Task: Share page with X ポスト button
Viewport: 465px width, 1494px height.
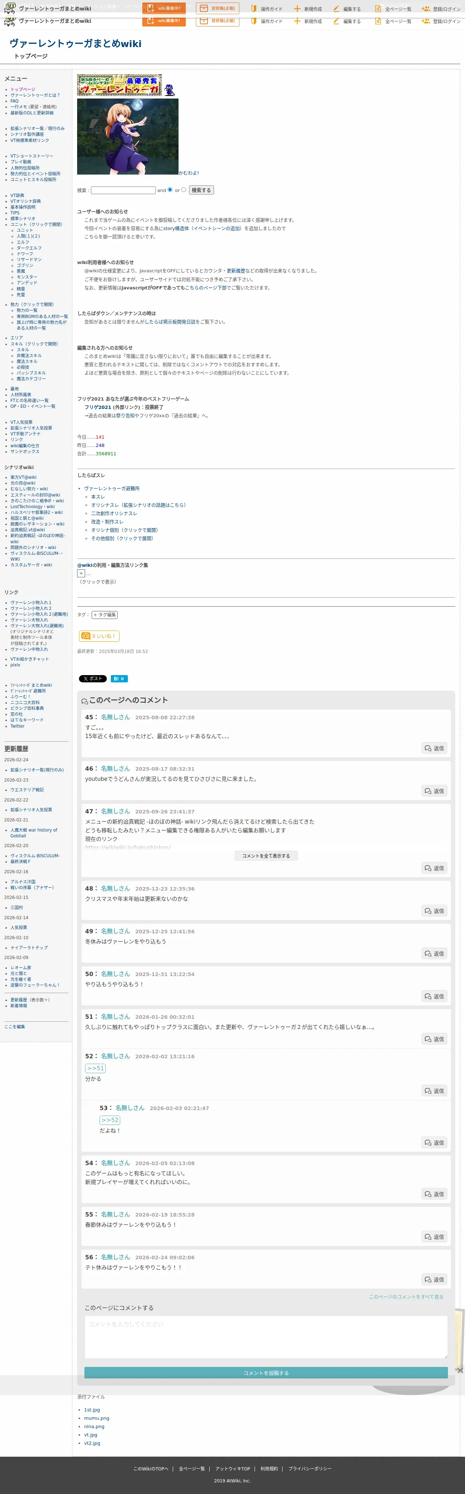Action: (93, 679)
